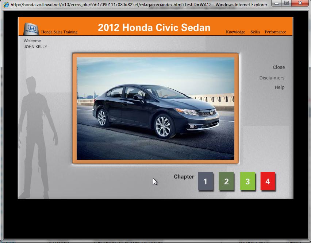
Task: Click the Honda logo badge in header
Action: click(x=31, y=28)
